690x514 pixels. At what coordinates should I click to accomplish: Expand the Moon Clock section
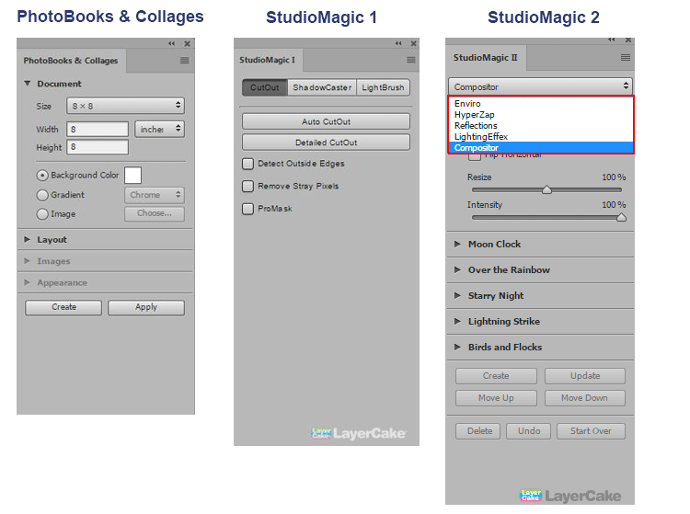pyautogui.click(x=494, y=245)
